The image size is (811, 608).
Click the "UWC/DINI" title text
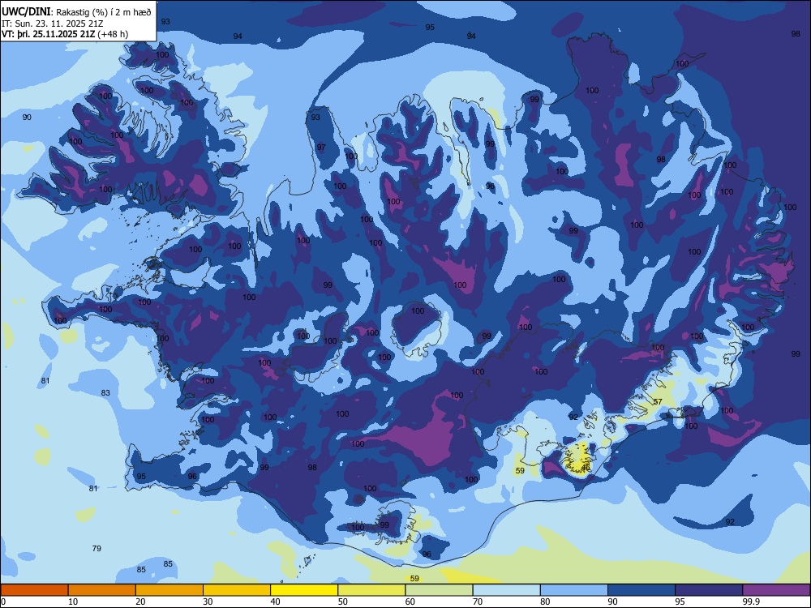tap(27, 11)
